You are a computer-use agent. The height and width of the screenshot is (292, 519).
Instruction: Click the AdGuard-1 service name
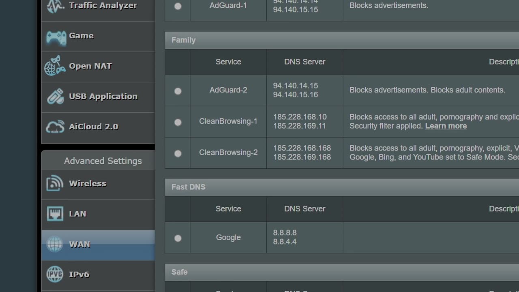pyautogui.click(x=228, y=6)
